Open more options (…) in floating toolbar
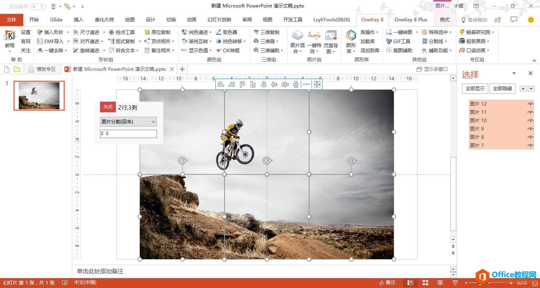The height and width of the screenshot is (288, 540). point(306,84)
